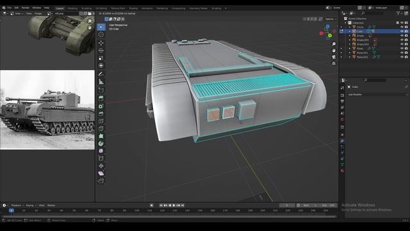Viewport: 410px width, 231px height.
Task: Open the Playback dropdown in the timeline
Action: (x=17, y=205)
